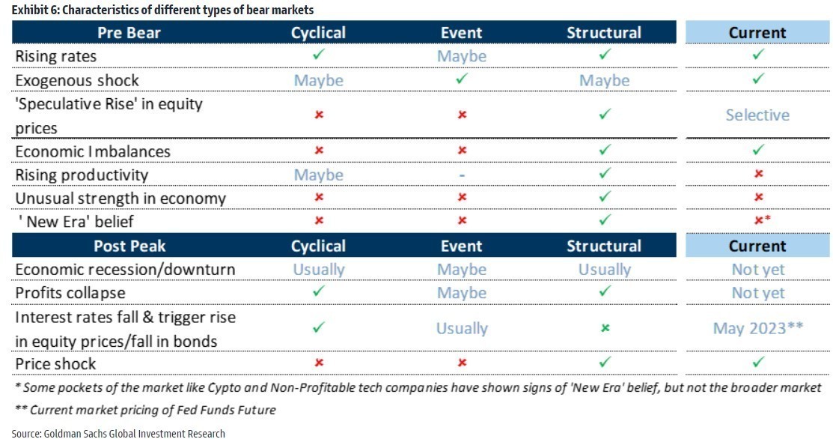
Task: Click the red cross for Cyclical Economic Imbalances
Action: tap(319, 151)
